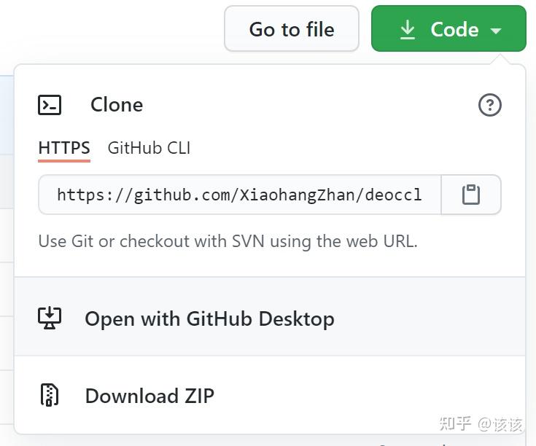The height and width of the screenshot is (446, 536).
Task: Choose the Download ZIP option
Action: tap(149, 396)
